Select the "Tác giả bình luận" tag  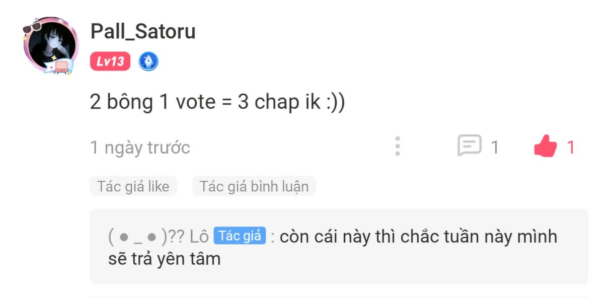[254, 186]
